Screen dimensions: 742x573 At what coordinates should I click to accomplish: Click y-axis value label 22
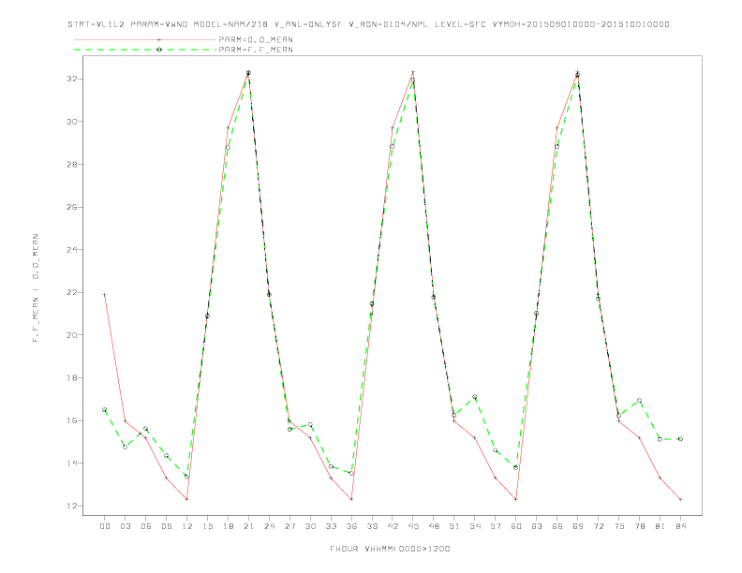click(71, 293)
